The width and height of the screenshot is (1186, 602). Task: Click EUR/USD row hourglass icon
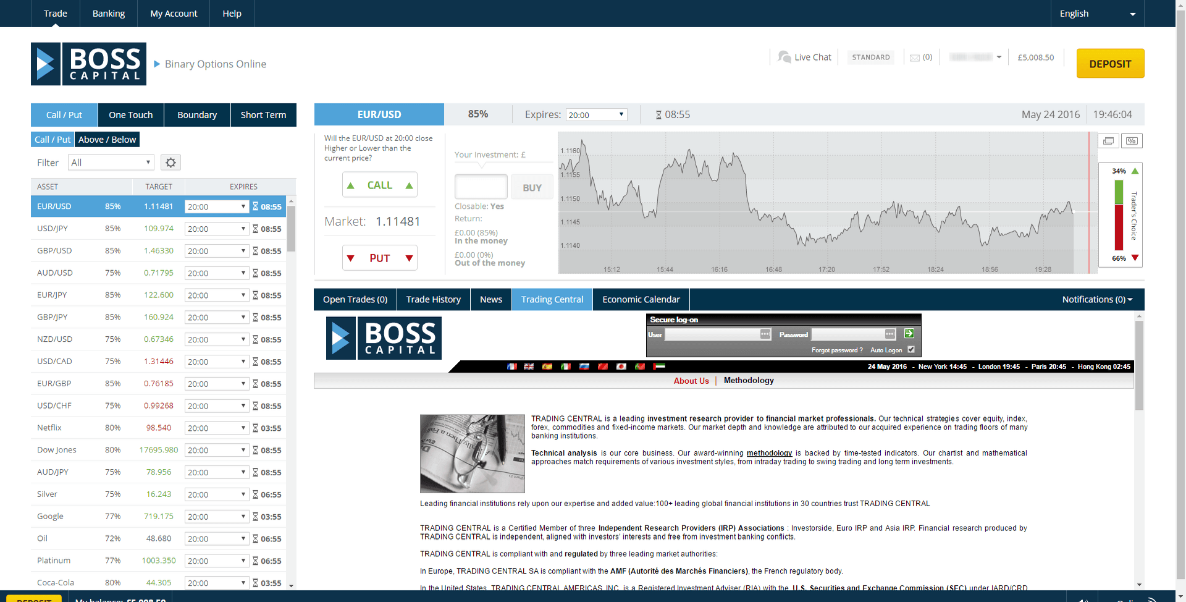(x=255, y=206)
